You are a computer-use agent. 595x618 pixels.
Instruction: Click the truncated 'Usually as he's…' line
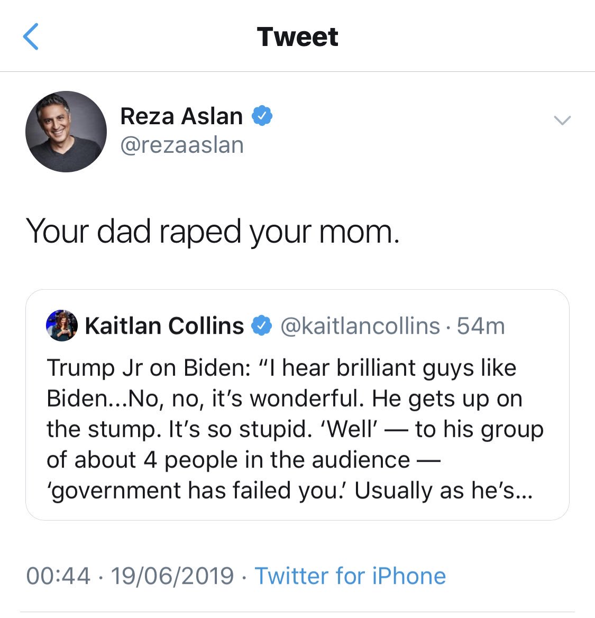coord(443,491)
